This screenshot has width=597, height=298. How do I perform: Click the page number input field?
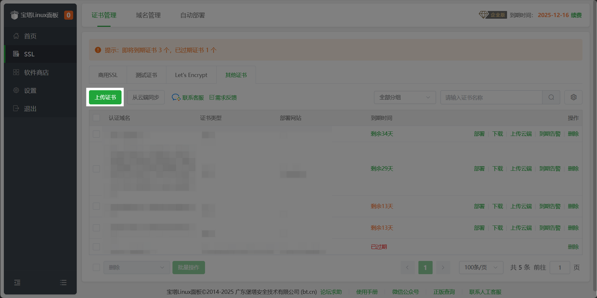click(560, 267)
